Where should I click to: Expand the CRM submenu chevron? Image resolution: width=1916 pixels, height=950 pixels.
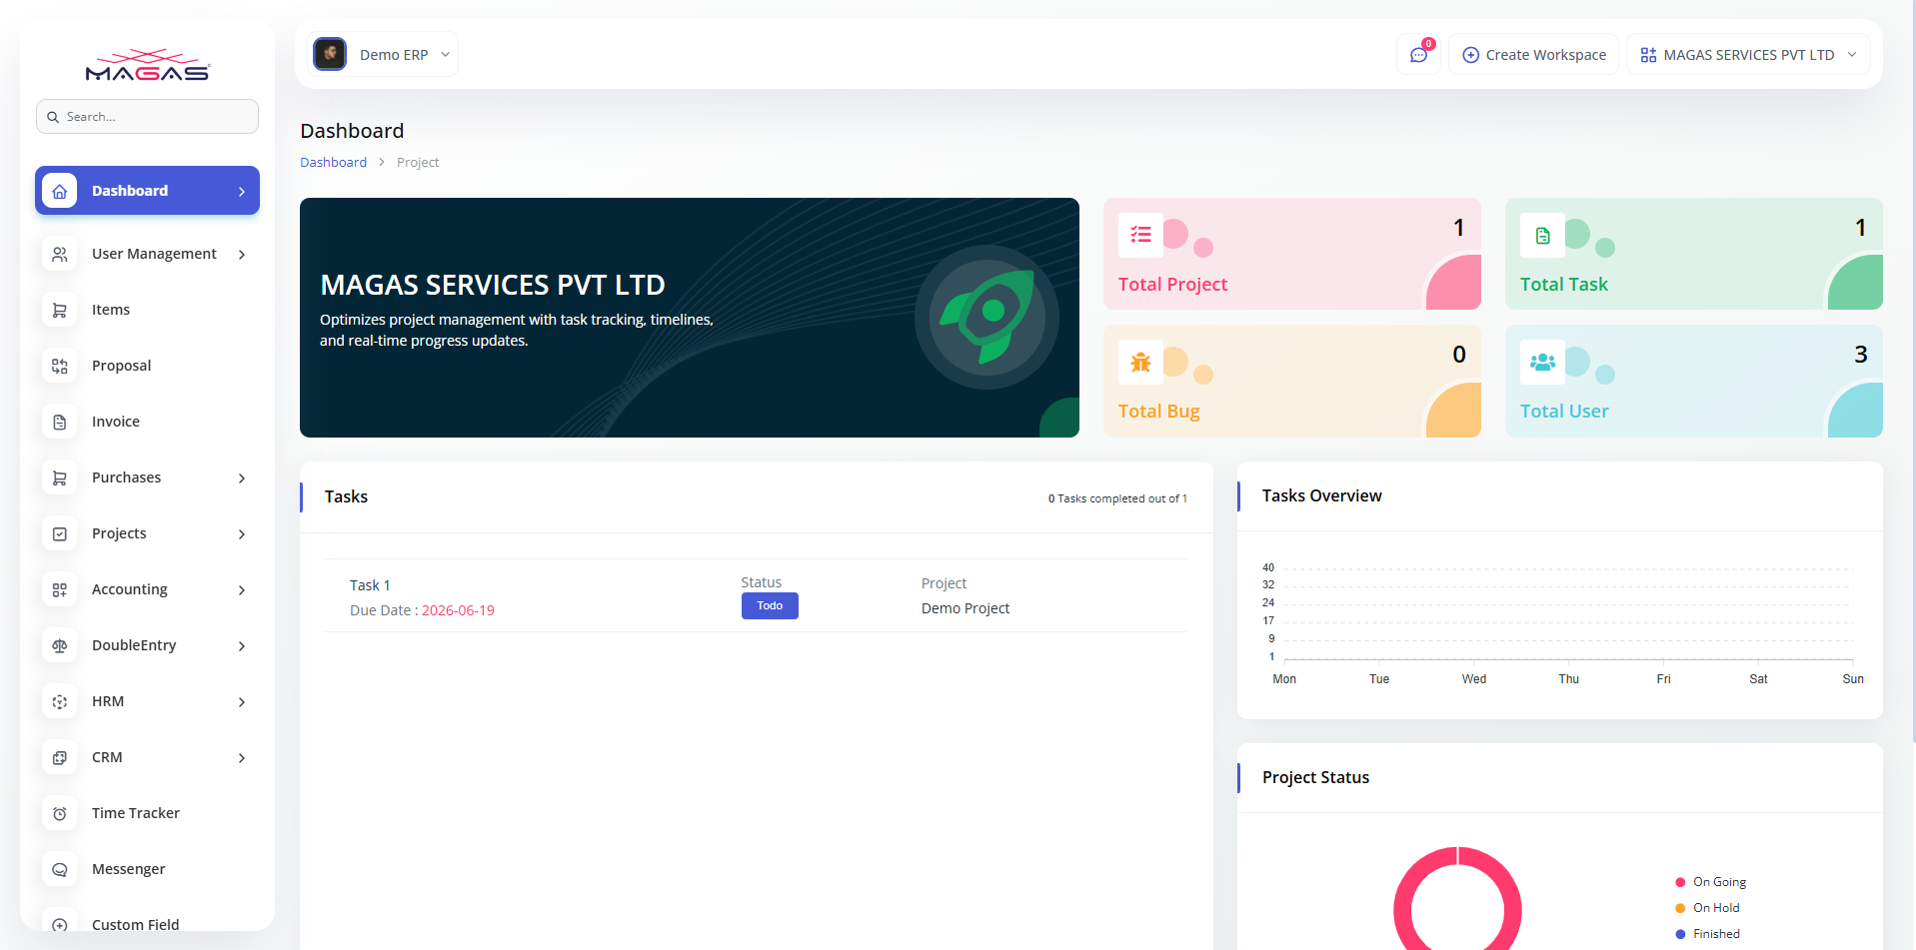click(x=242, y=758)
